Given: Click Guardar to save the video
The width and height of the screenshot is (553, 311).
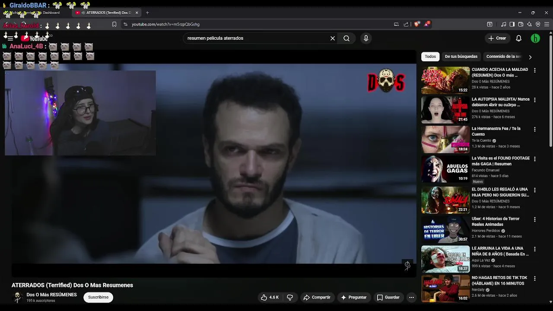Looking at the screenshot, I should [388, 297].
